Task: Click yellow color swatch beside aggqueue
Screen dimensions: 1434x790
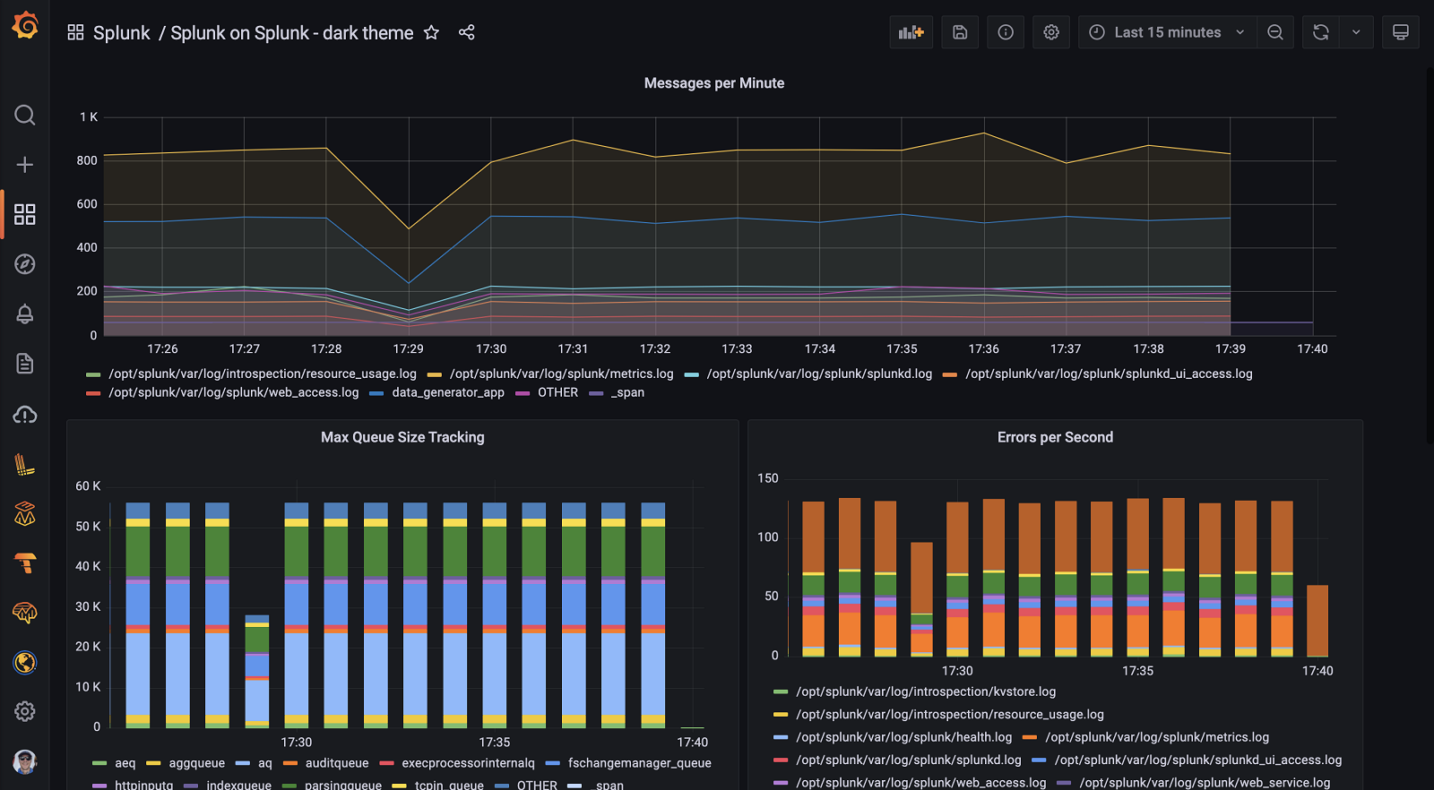Action: 153,764
